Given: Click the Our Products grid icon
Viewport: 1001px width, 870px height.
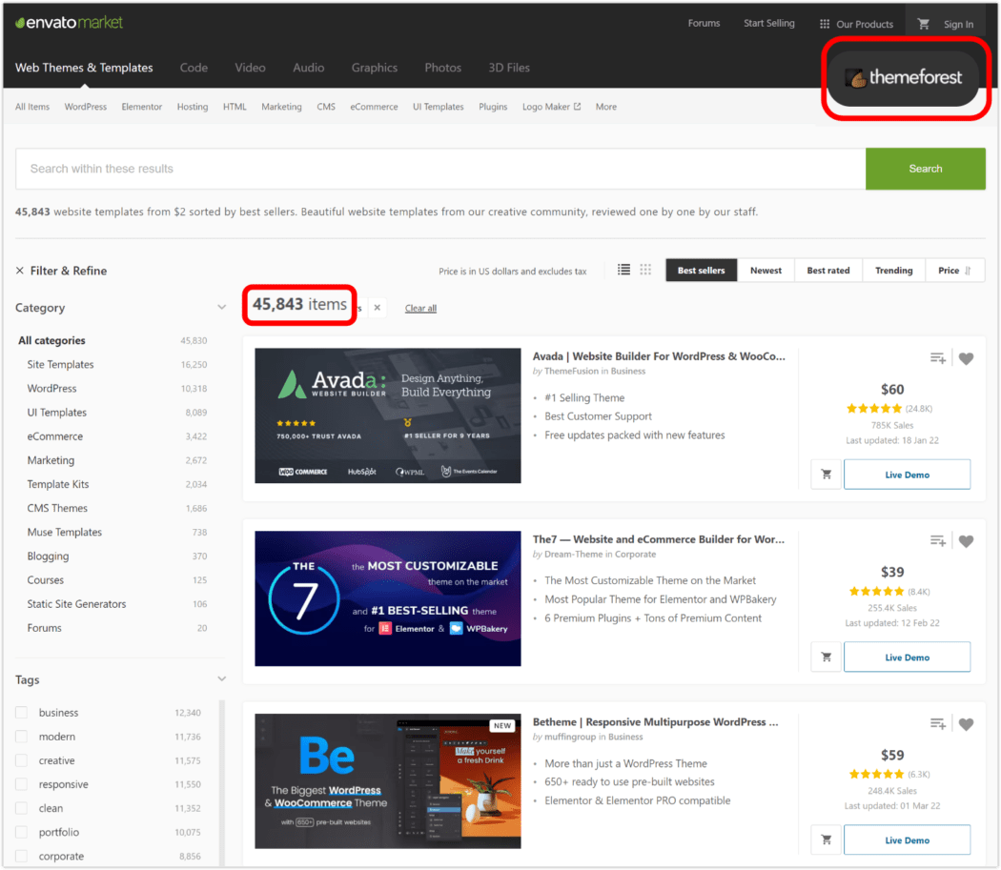Looking at the screenshot, I should pos(825,24).
